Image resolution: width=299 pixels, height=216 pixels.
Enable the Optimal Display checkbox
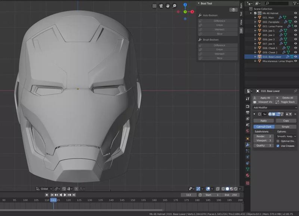click(x=277, y=141)
